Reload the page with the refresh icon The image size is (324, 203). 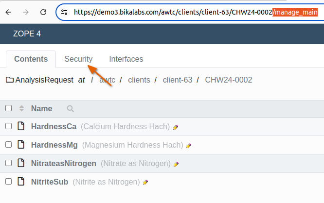[x=43, y=12]
